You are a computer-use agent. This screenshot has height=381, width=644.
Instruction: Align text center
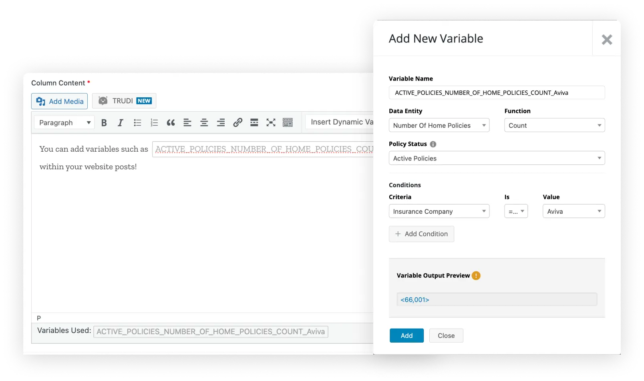point(204,123)
